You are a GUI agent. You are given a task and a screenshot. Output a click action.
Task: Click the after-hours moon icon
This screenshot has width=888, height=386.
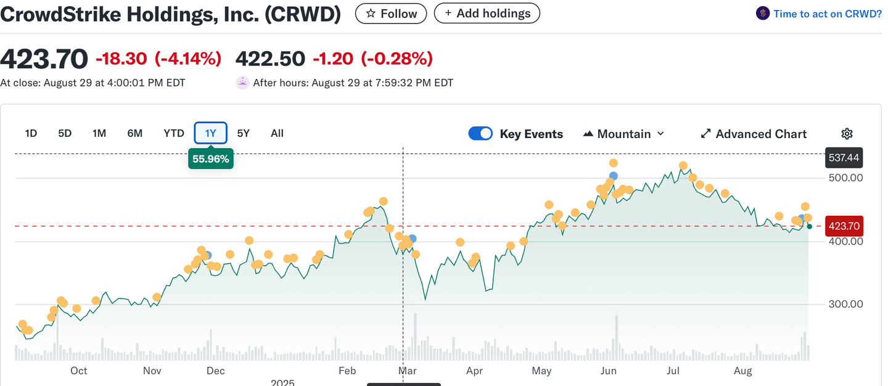point(242,82)
